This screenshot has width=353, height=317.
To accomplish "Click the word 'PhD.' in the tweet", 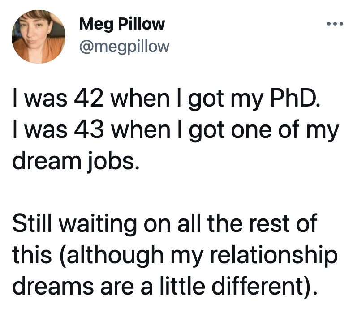I will point(295,99).
